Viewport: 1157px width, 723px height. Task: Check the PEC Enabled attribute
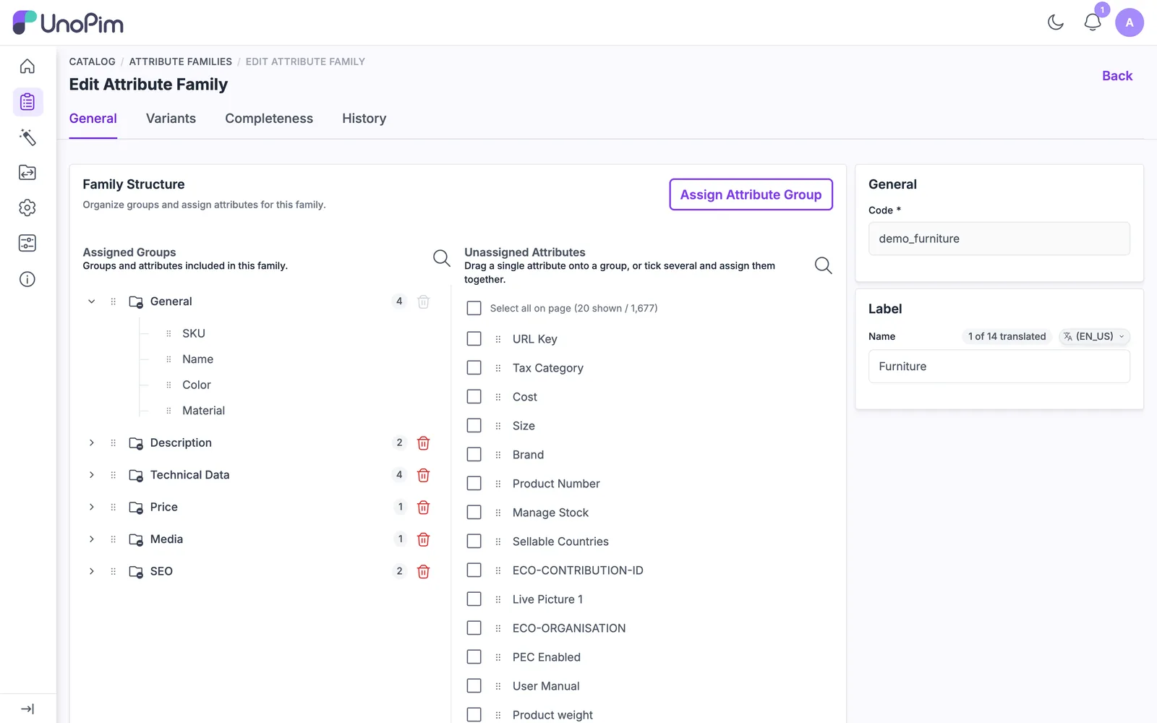[474, 656]
